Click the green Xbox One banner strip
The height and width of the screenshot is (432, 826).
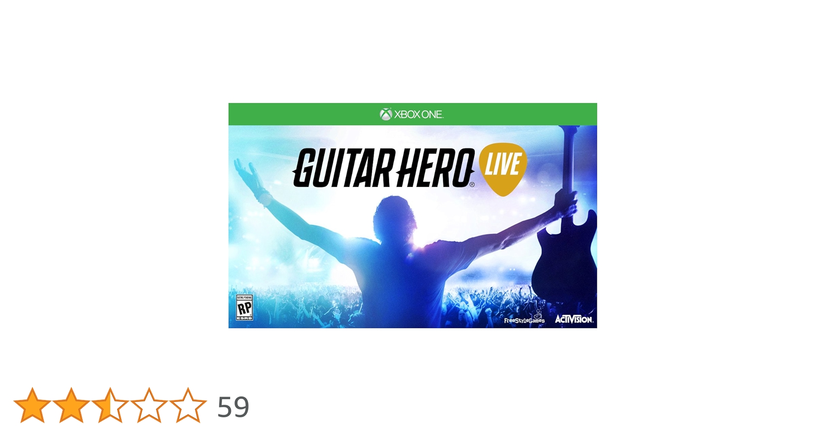(413, 114)
